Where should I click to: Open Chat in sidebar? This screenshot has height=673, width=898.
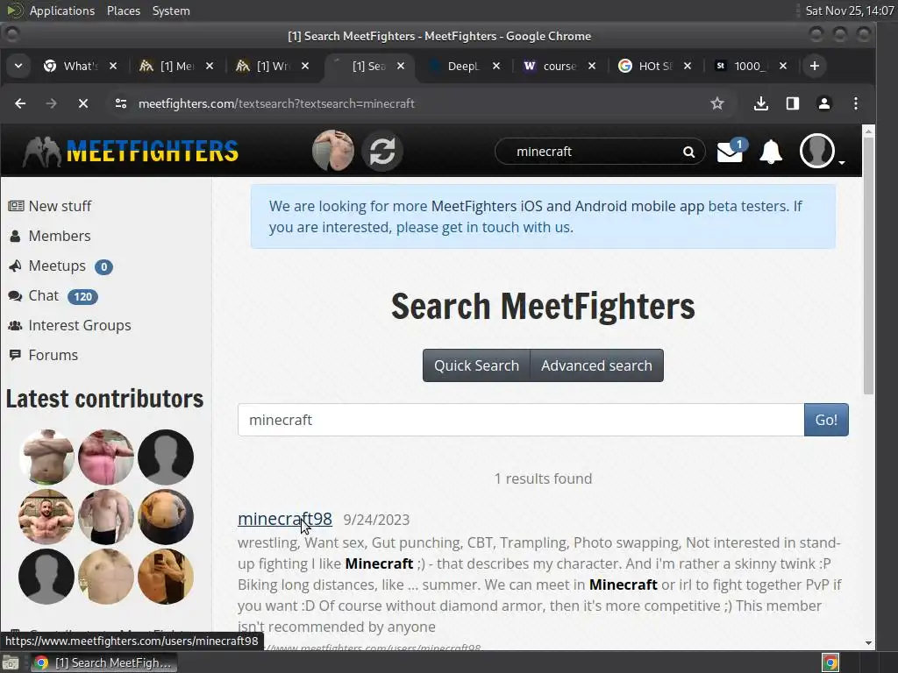44,296
